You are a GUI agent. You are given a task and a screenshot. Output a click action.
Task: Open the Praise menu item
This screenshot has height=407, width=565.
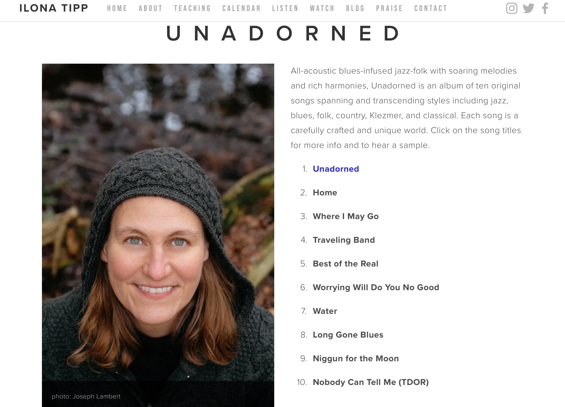[390, 9]
